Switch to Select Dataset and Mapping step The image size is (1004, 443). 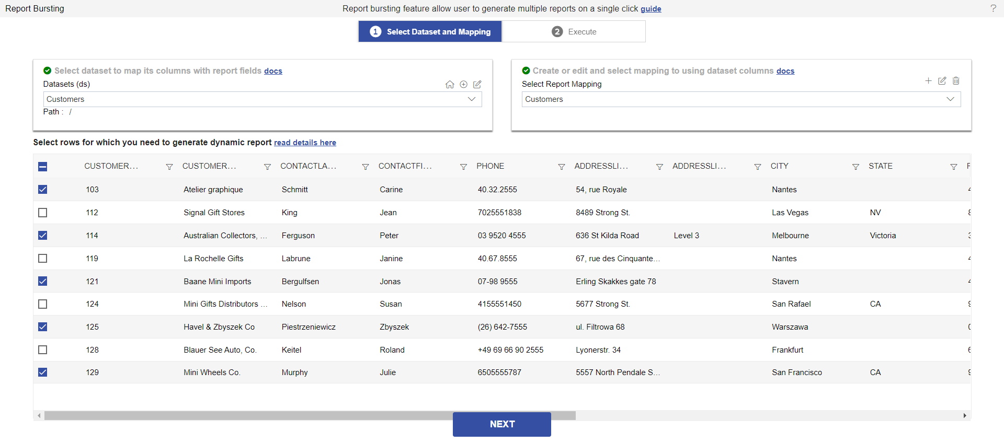tap(430, 31)
